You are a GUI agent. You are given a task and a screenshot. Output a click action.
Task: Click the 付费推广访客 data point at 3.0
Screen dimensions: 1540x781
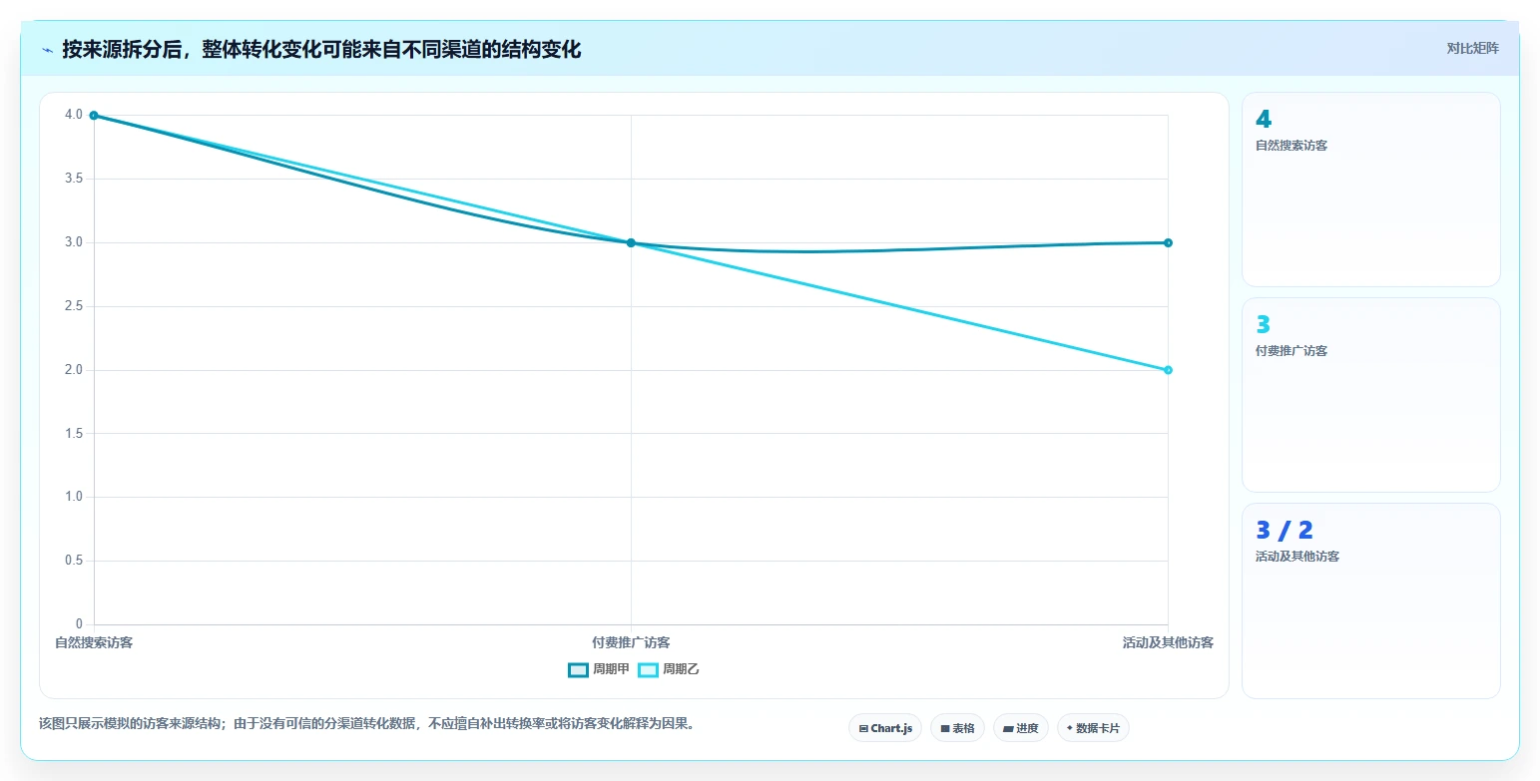click(631, 242)
